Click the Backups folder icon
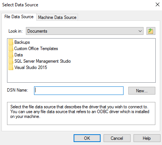 tap(11, 42)
